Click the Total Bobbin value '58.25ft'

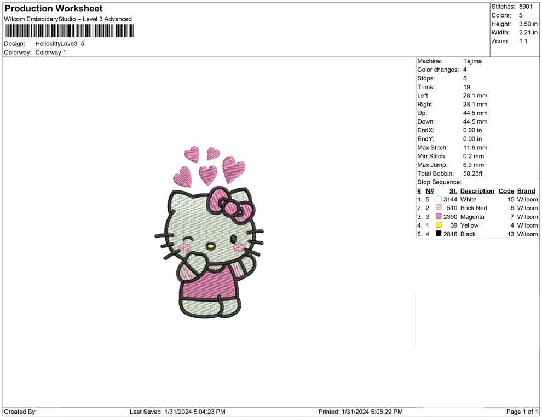tap(473, 173)
